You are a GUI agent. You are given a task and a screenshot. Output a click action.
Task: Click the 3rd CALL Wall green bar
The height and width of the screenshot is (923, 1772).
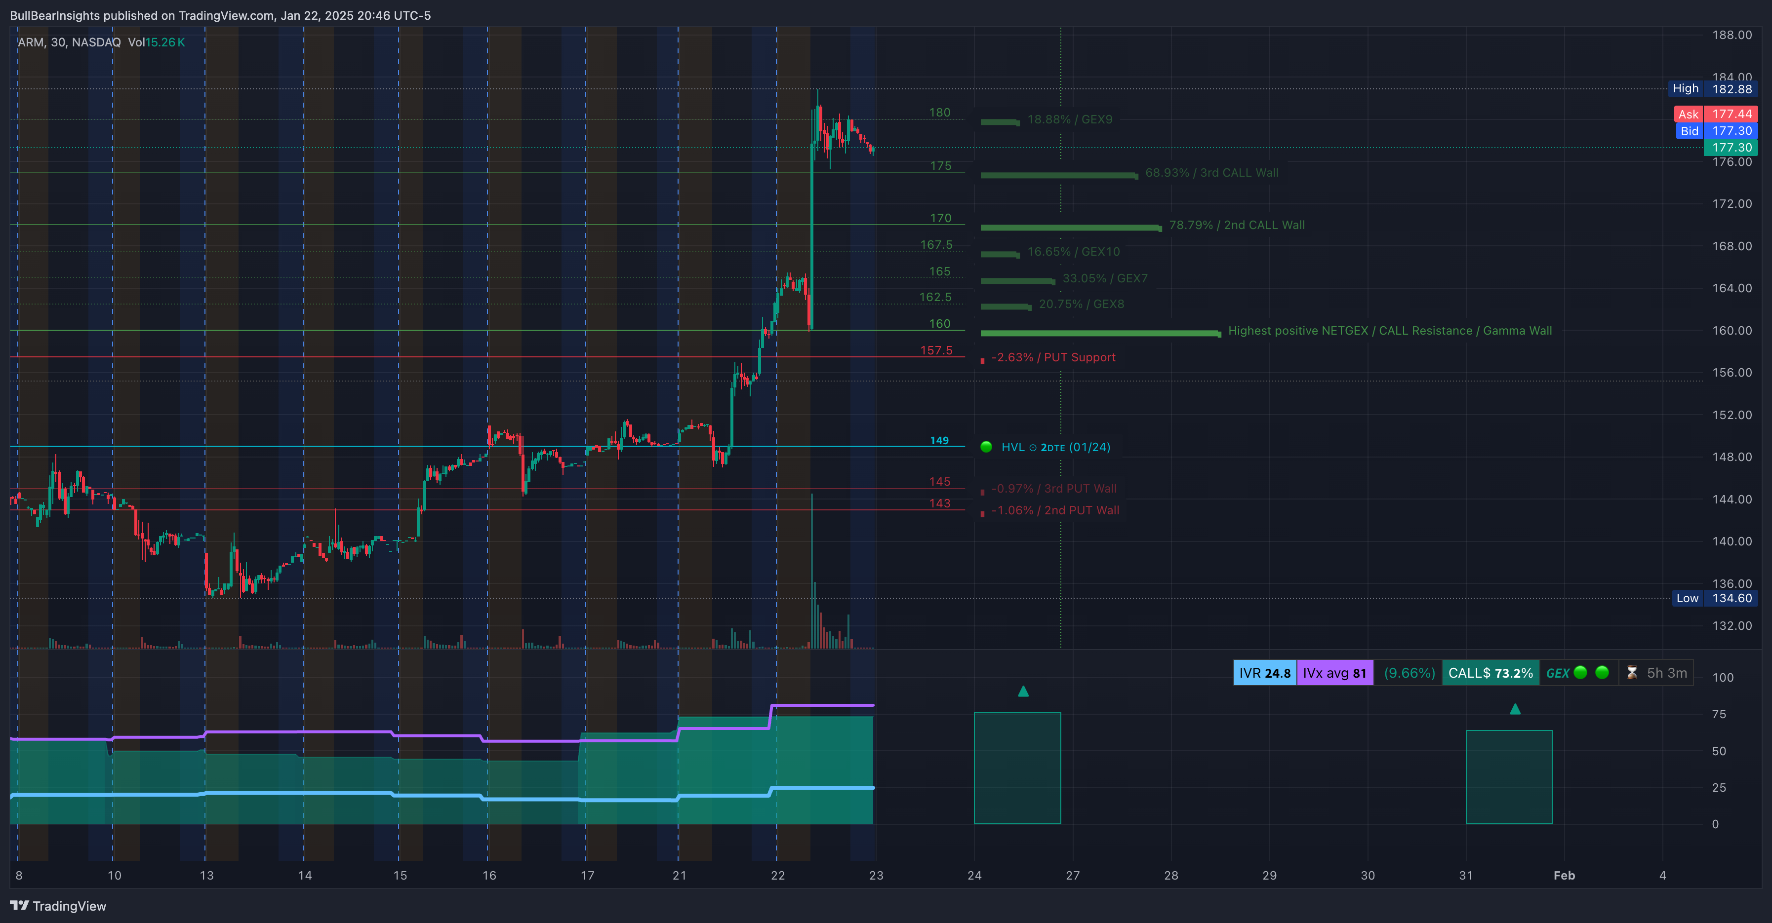point(1059,175)
